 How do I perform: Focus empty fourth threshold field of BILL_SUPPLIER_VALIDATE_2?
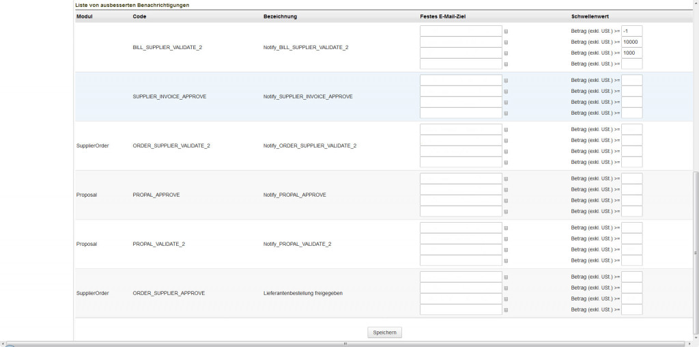tap(631, 64)
